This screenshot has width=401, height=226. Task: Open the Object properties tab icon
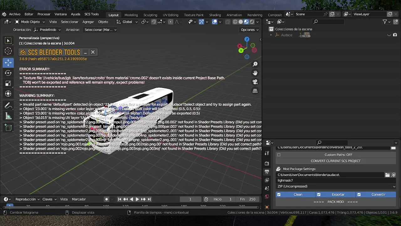click(x=267, y=207)
